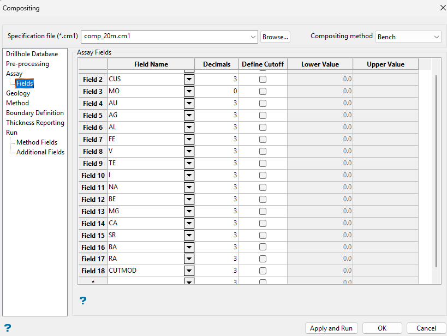The height and width of the screenshot is (336, 447).
Task: Select Drillhole Database in the tree
Action: point(32,54)
